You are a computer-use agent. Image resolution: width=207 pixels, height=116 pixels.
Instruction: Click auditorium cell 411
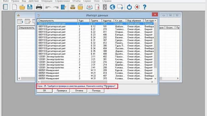pyautogui.click(x=105, y=32)
